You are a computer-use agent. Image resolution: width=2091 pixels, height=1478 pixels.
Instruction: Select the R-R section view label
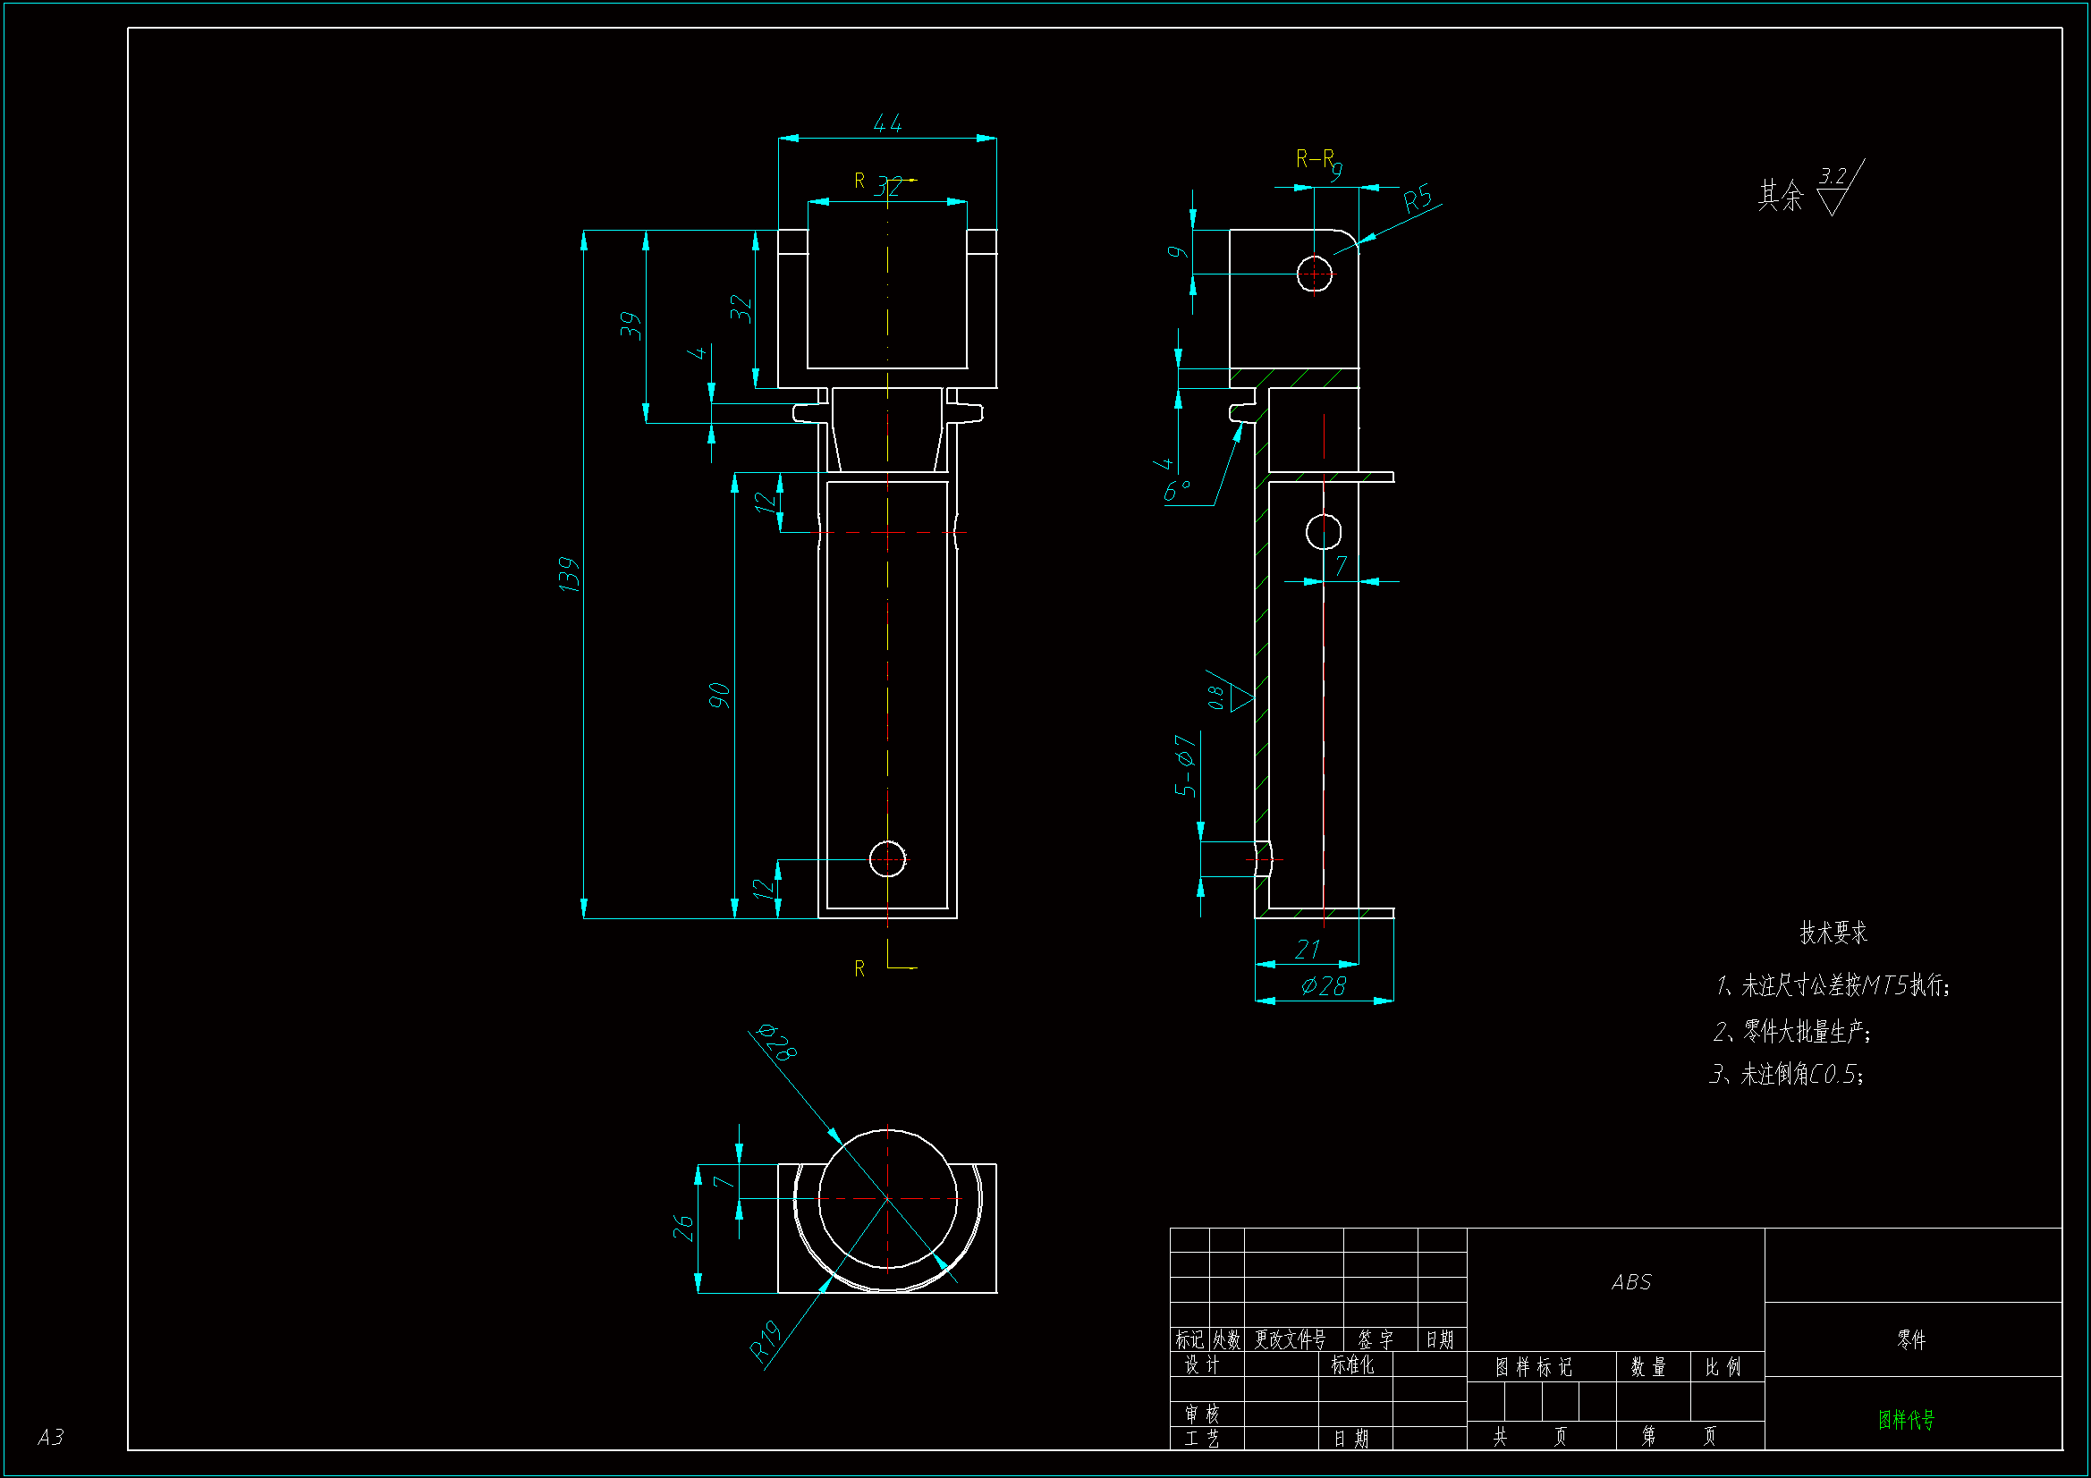click(1314, 159)
